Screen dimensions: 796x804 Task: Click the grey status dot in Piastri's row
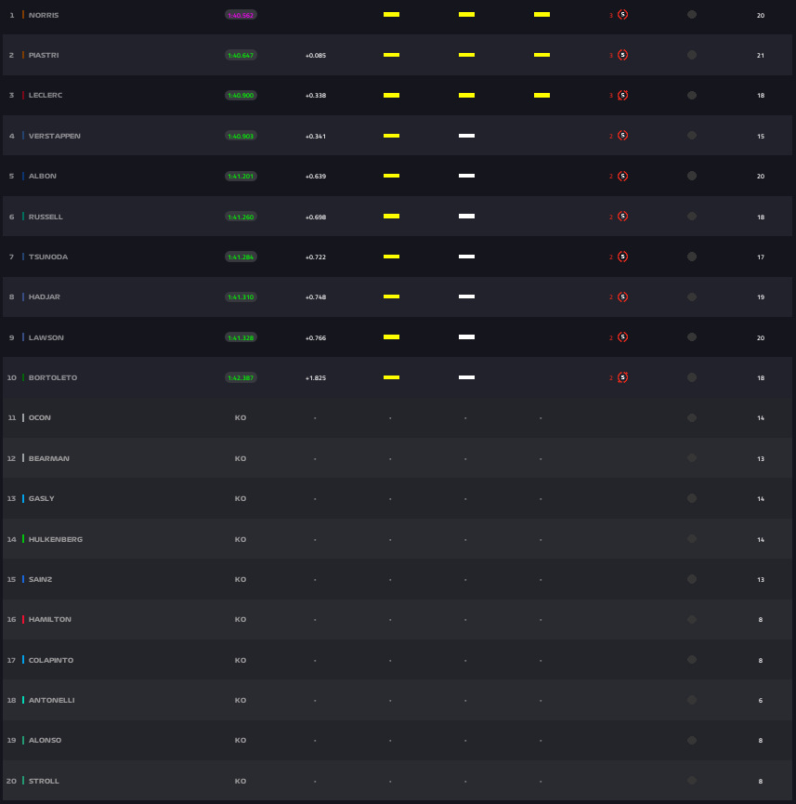click(x=692, y=55)
